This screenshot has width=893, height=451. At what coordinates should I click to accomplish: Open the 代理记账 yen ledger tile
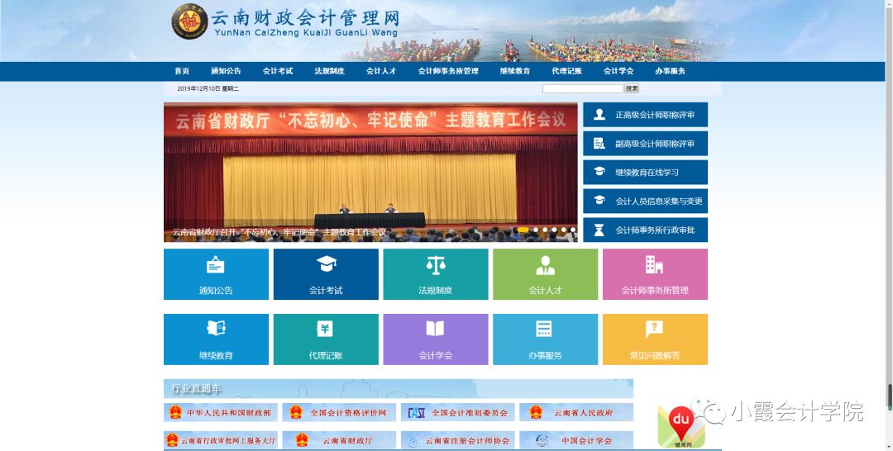[x=326, y=339]
